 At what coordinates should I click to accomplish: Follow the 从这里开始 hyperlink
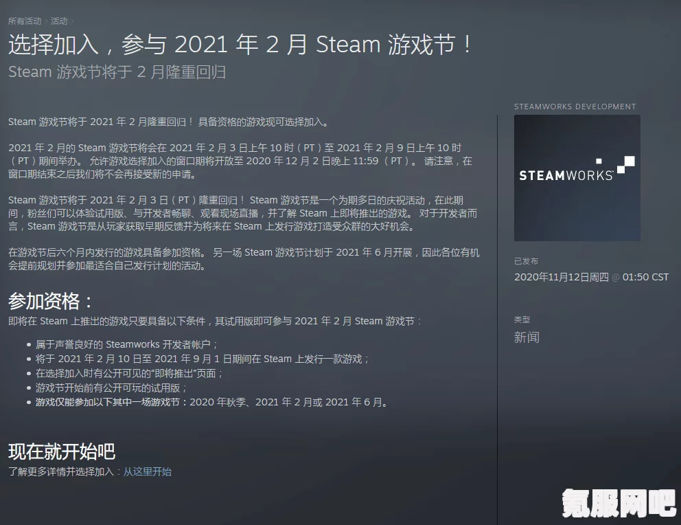[147, 471]
